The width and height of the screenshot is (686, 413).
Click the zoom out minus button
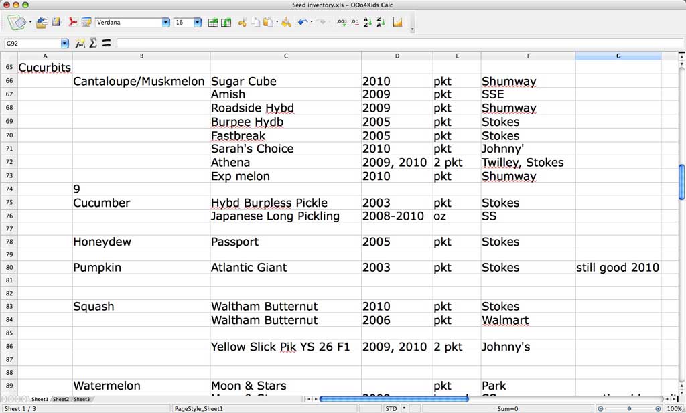[x=600, y=408]
